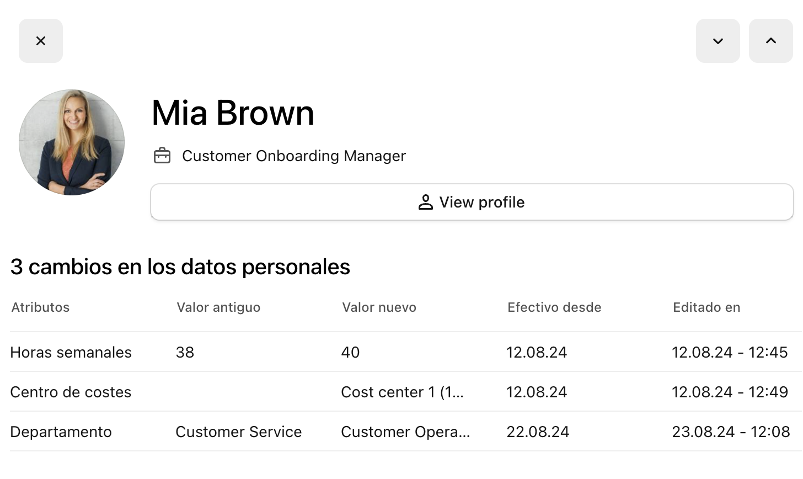Screen dimensions: 803x479
Task: Select the Horas semanales row label
Action: click(x=71, y=352)
